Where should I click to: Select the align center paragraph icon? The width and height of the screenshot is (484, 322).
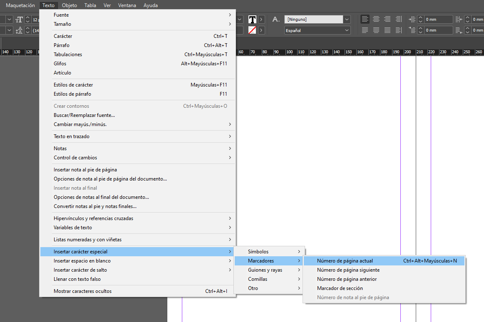(x=376, y=19)
